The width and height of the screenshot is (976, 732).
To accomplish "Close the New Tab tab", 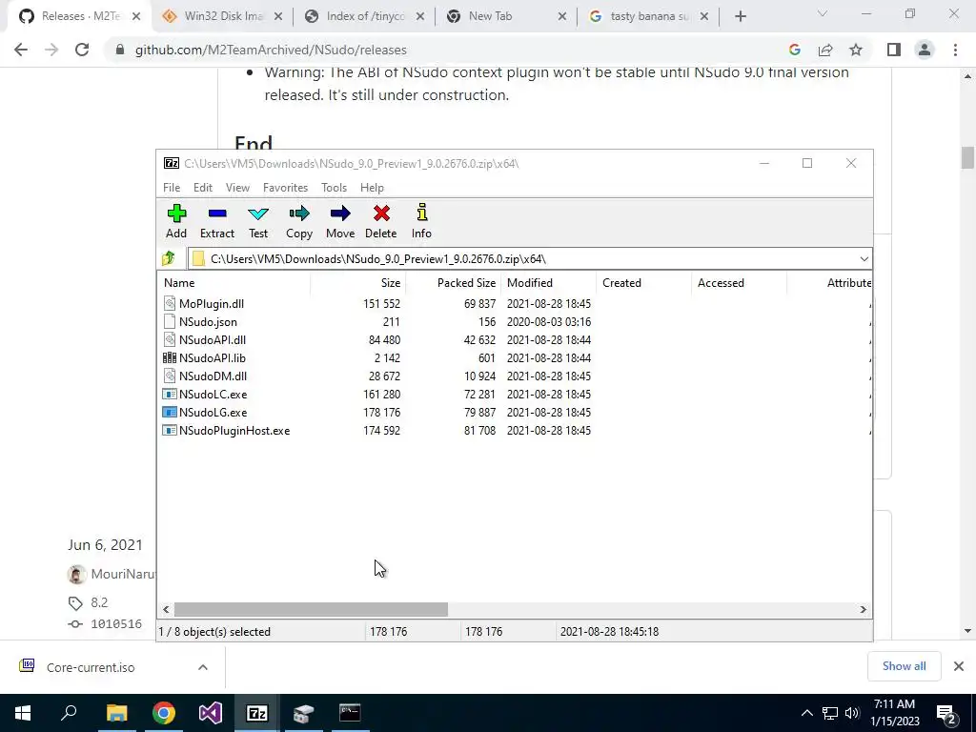I will tap(562, 17).
